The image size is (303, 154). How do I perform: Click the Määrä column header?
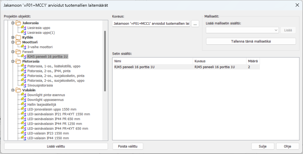point(252,61)
